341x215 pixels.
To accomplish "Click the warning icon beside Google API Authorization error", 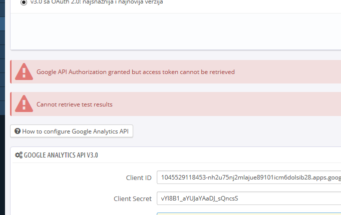I will (x=24, y=71).
